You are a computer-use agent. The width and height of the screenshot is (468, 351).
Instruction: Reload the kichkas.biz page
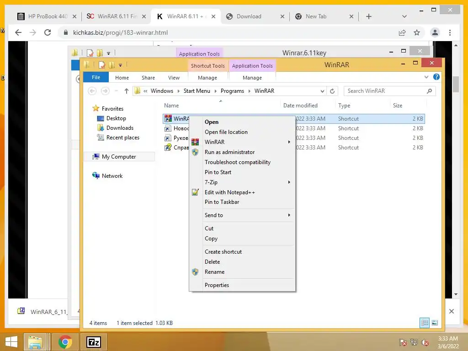click(48, 32)
